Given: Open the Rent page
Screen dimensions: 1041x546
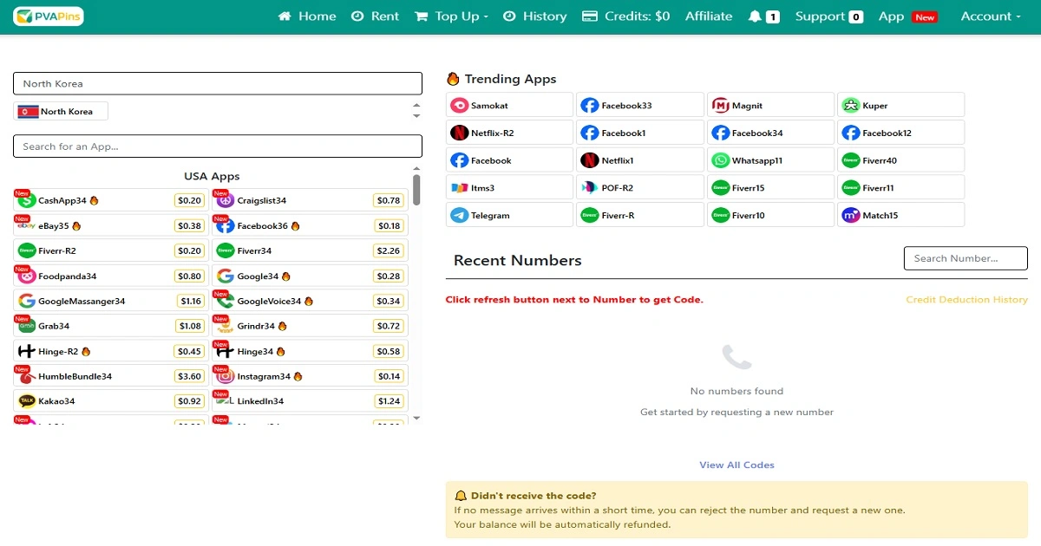Looking at the screenshot, I should [376, 16].
